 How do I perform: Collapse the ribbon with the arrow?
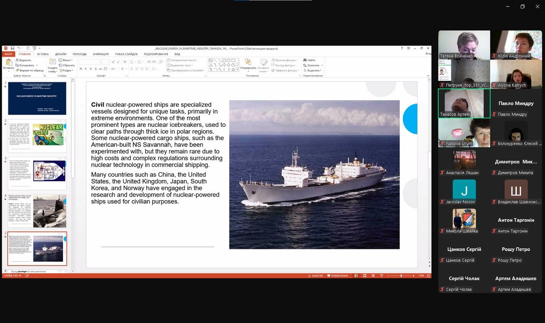428,75
